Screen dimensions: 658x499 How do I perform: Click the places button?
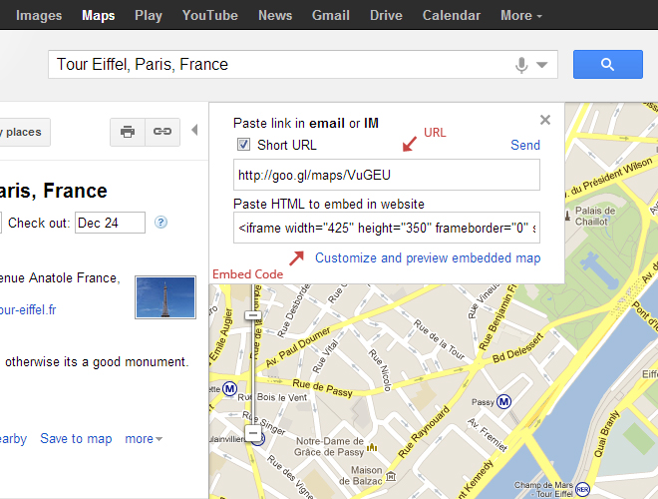coord(24,132)
